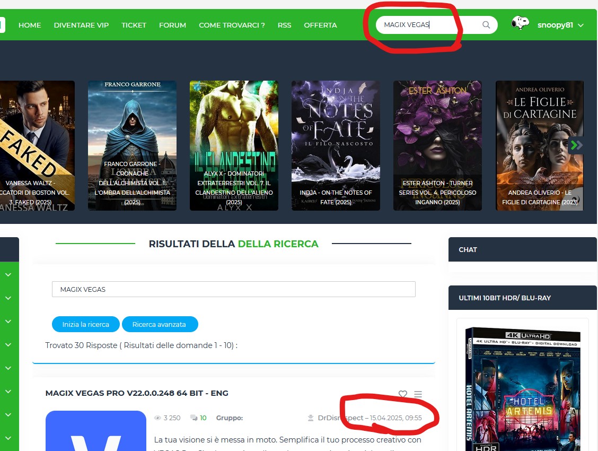This screenshot has height=451, width=598.
Task: Click the Ricerca avanzata button
Action: click(160, 324)
